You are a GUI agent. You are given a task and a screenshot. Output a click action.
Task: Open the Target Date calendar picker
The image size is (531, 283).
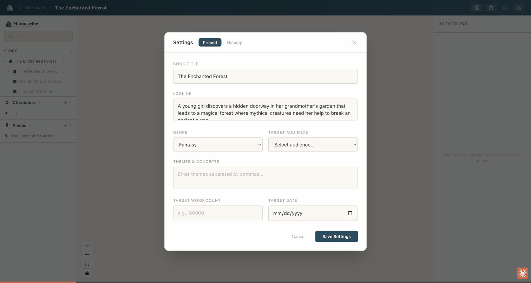[x=350, y=213]
